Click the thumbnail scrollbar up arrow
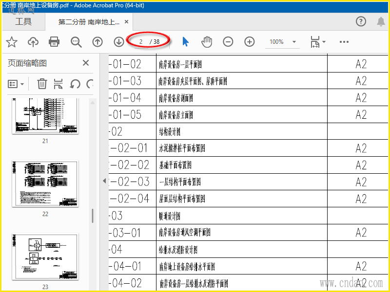Image resolution: width=390 pixels, height=292 pixels. click(93, 102)
